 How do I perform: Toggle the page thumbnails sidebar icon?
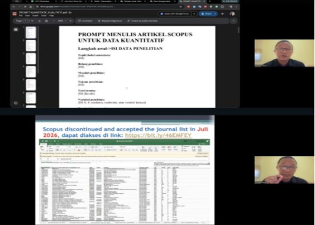click(x=16, y=30)
